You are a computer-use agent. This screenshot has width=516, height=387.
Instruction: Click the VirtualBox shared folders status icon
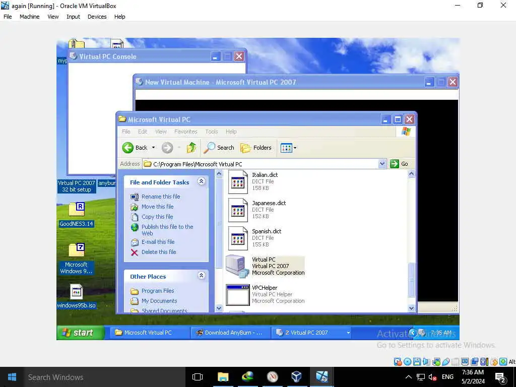tap(456, 362)
